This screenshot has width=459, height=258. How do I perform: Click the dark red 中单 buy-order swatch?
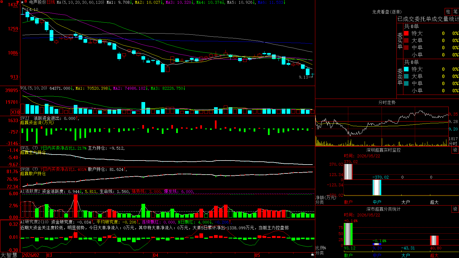(406, 48)
